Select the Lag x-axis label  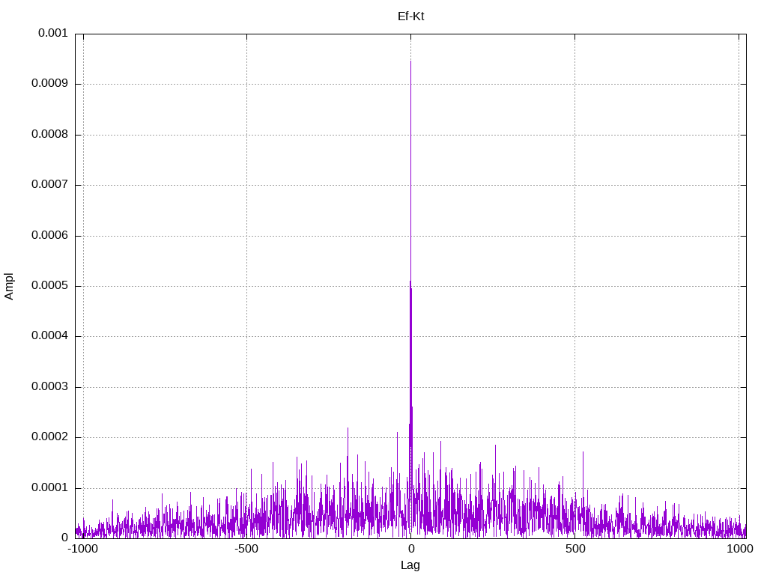pyautogui.click(x=410, y=565)
